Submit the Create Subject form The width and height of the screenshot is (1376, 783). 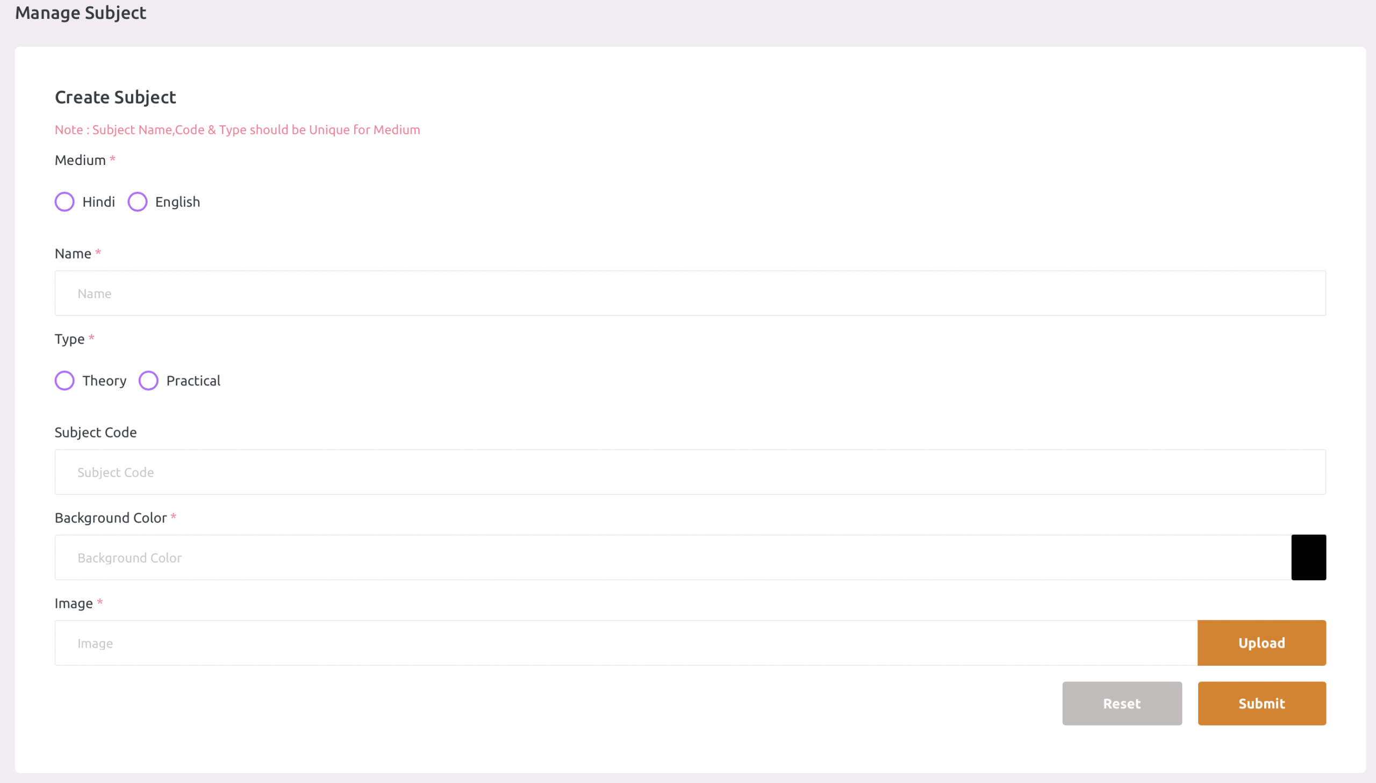(x=1262, y=703)
